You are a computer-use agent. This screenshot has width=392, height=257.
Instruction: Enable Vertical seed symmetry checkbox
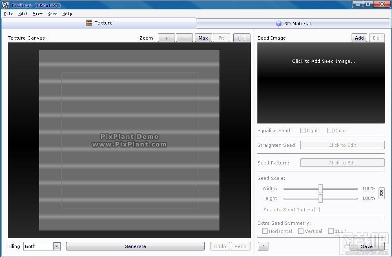301,231
